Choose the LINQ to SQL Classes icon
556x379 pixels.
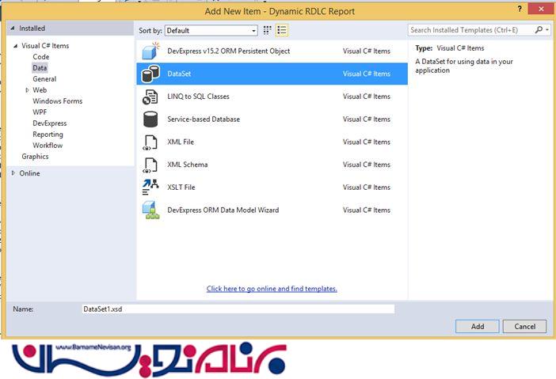[150, 97]
